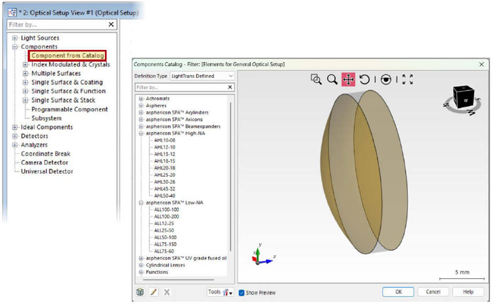
Task: Select the AHL15-12 lens
Action: [x=165, y=154]
